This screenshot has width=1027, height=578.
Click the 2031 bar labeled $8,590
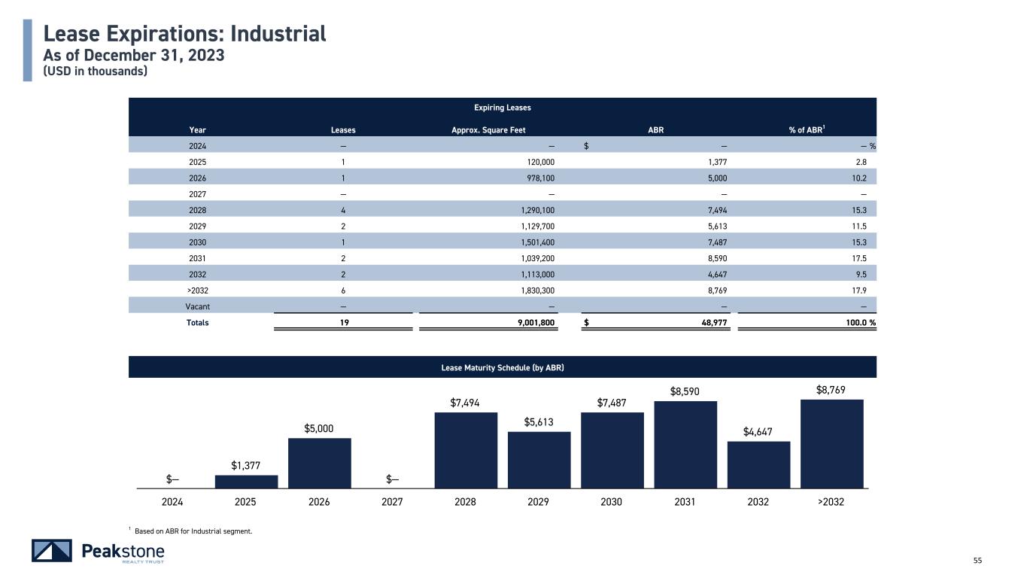pyautogui.click(x=685, y=444)
